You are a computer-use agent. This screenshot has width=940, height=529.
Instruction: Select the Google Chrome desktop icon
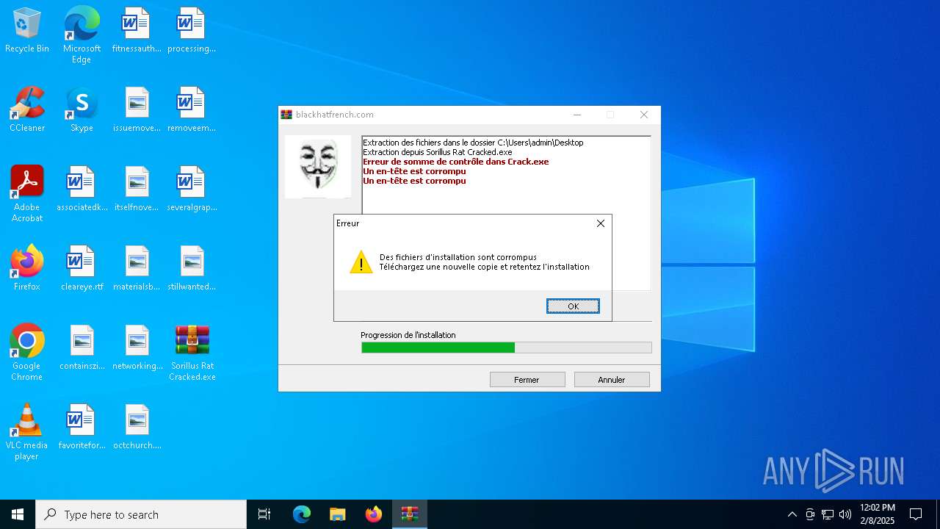tap(27, 352)
